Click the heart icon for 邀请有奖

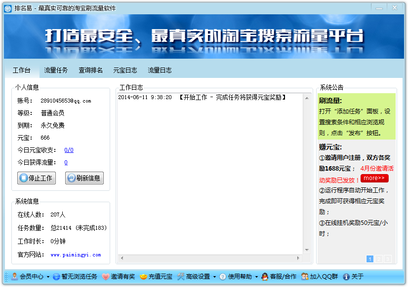(106, 277)
